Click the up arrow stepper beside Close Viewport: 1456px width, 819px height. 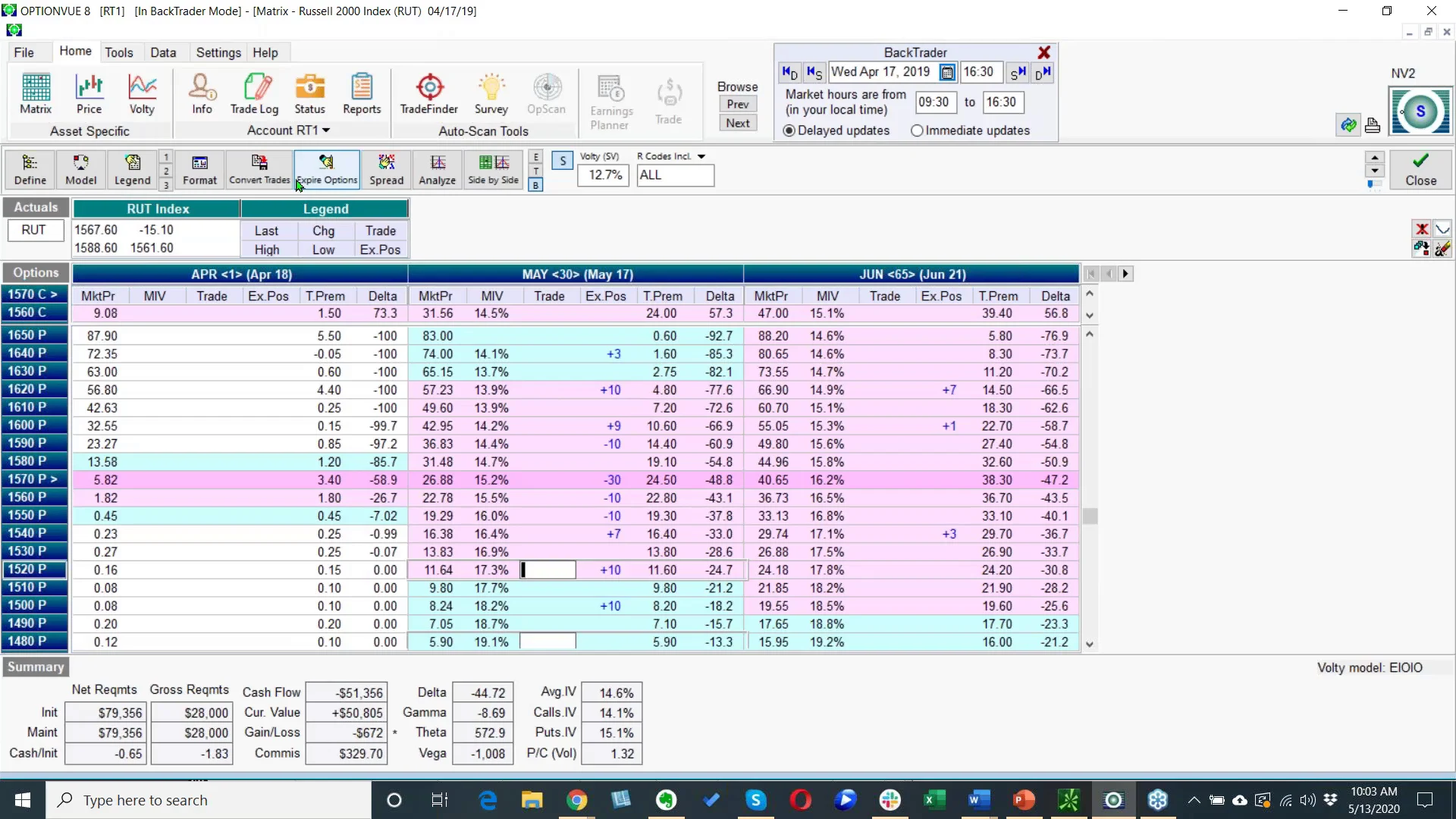pyautogui.click(x=1374, y=158)
